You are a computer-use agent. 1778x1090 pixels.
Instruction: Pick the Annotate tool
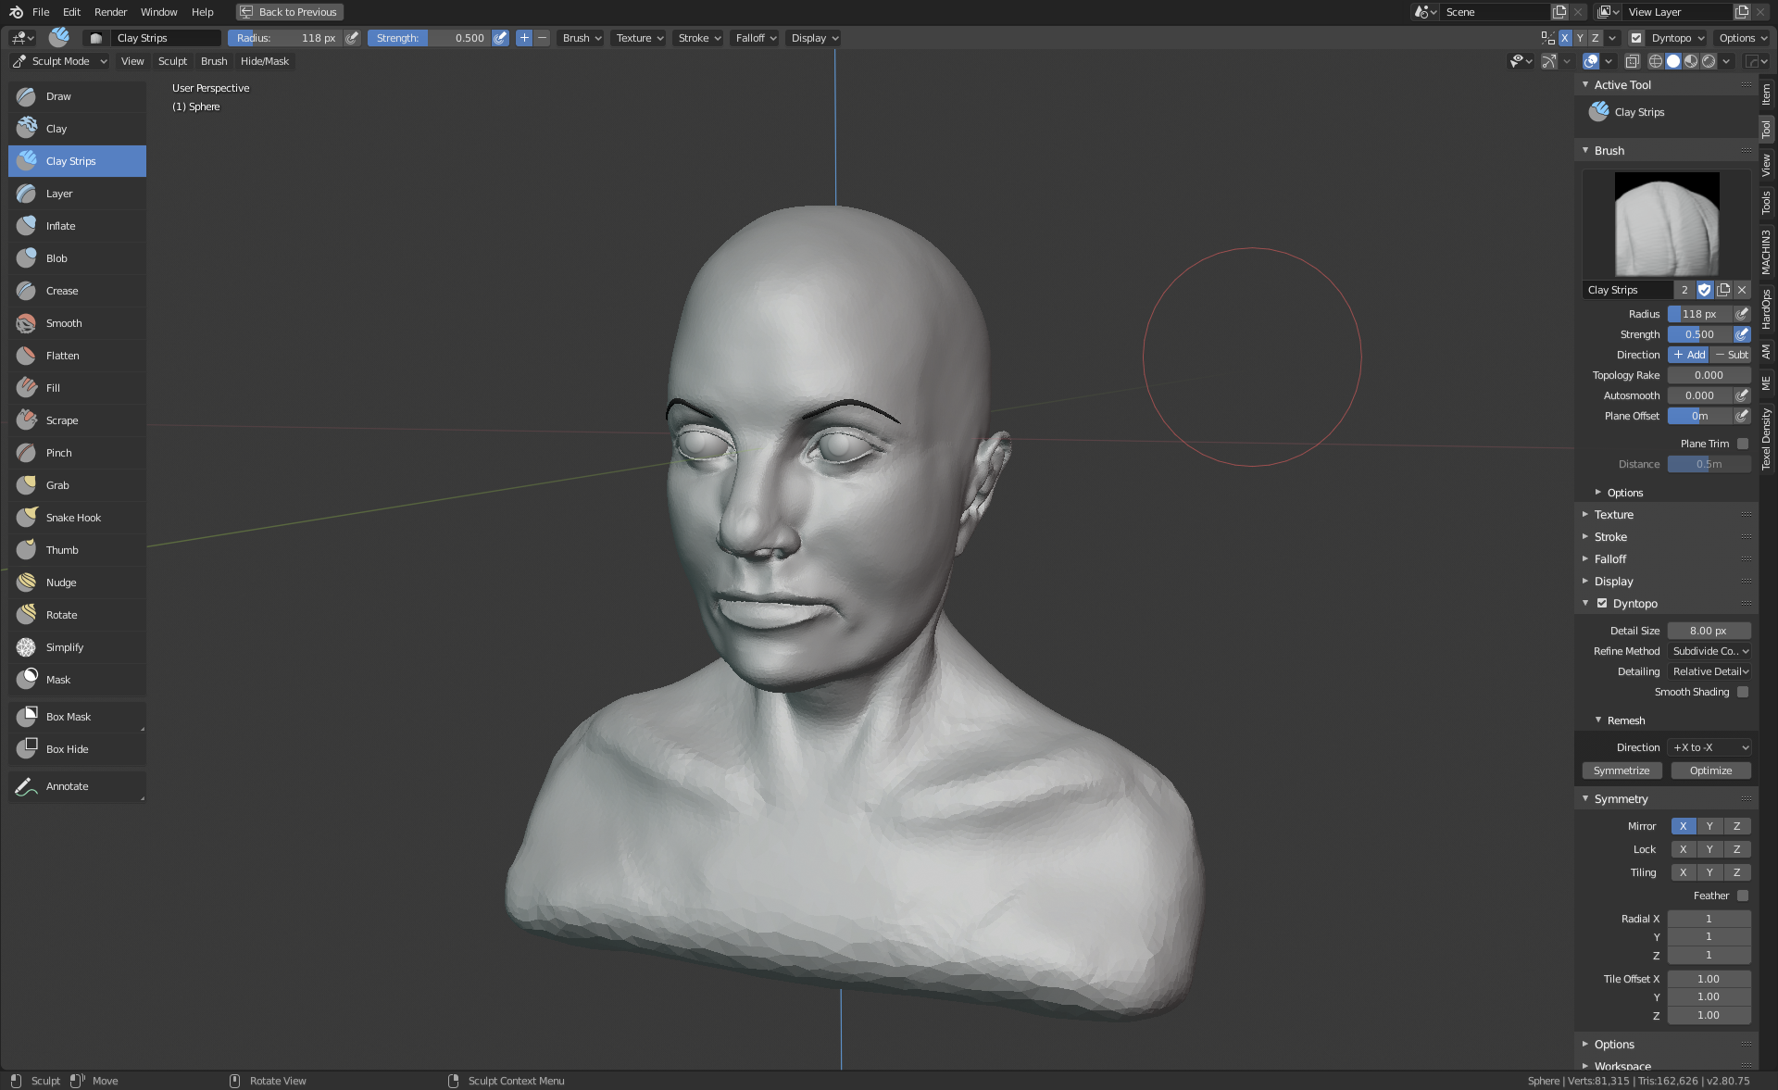point(67,786)
